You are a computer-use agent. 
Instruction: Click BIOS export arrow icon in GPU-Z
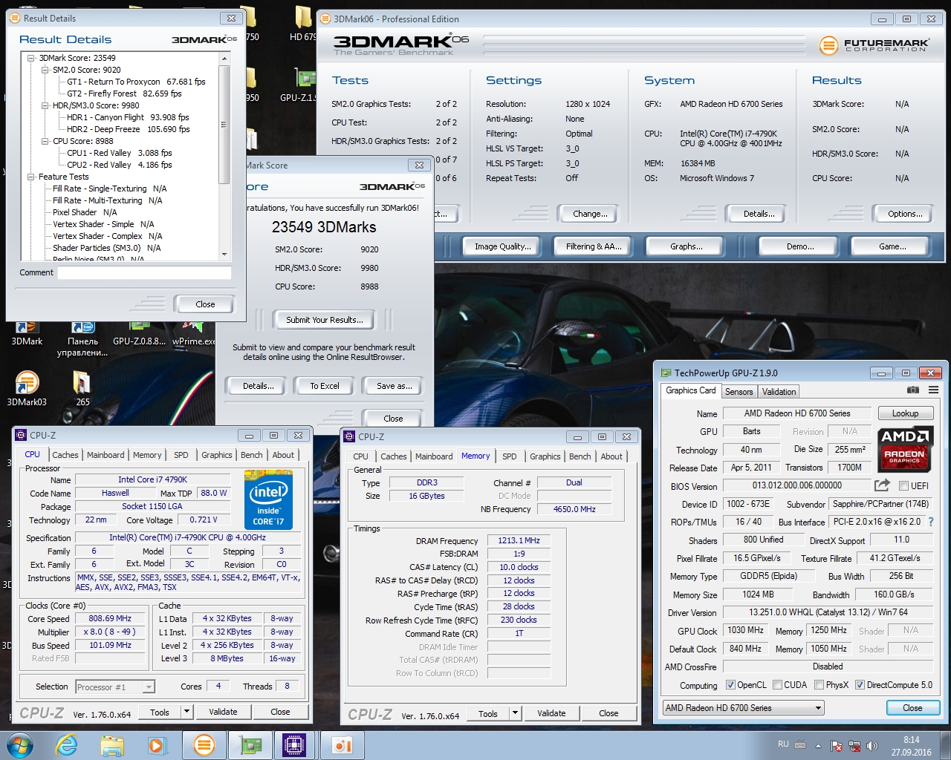pyautogui.click(x=882, y=485)
